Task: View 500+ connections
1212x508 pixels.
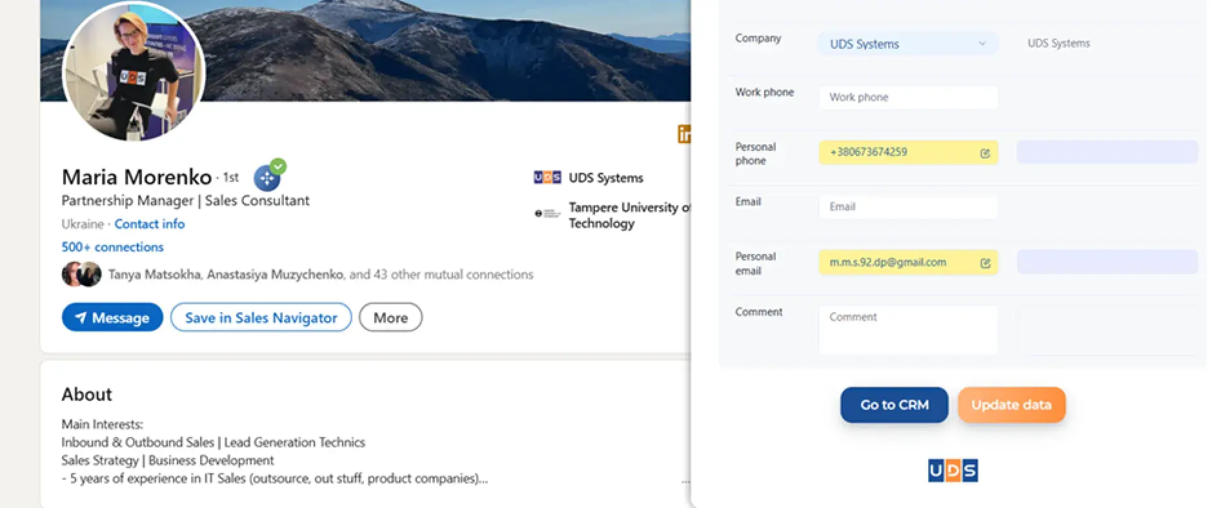Action: [x=112, y=247]
